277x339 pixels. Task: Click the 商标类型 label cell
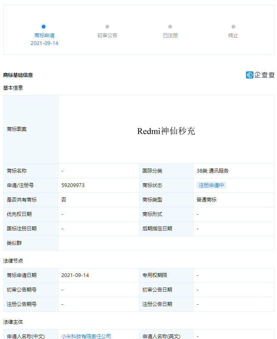166,200
